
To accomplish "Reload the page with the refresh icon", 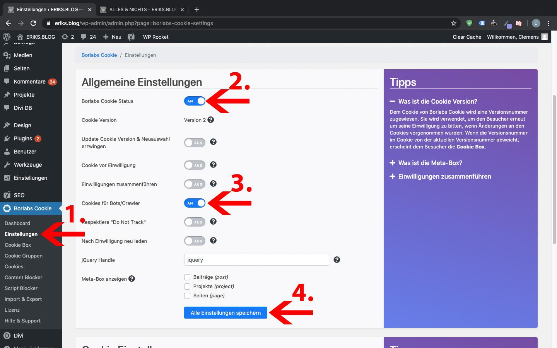I will (x=33, y=23).
